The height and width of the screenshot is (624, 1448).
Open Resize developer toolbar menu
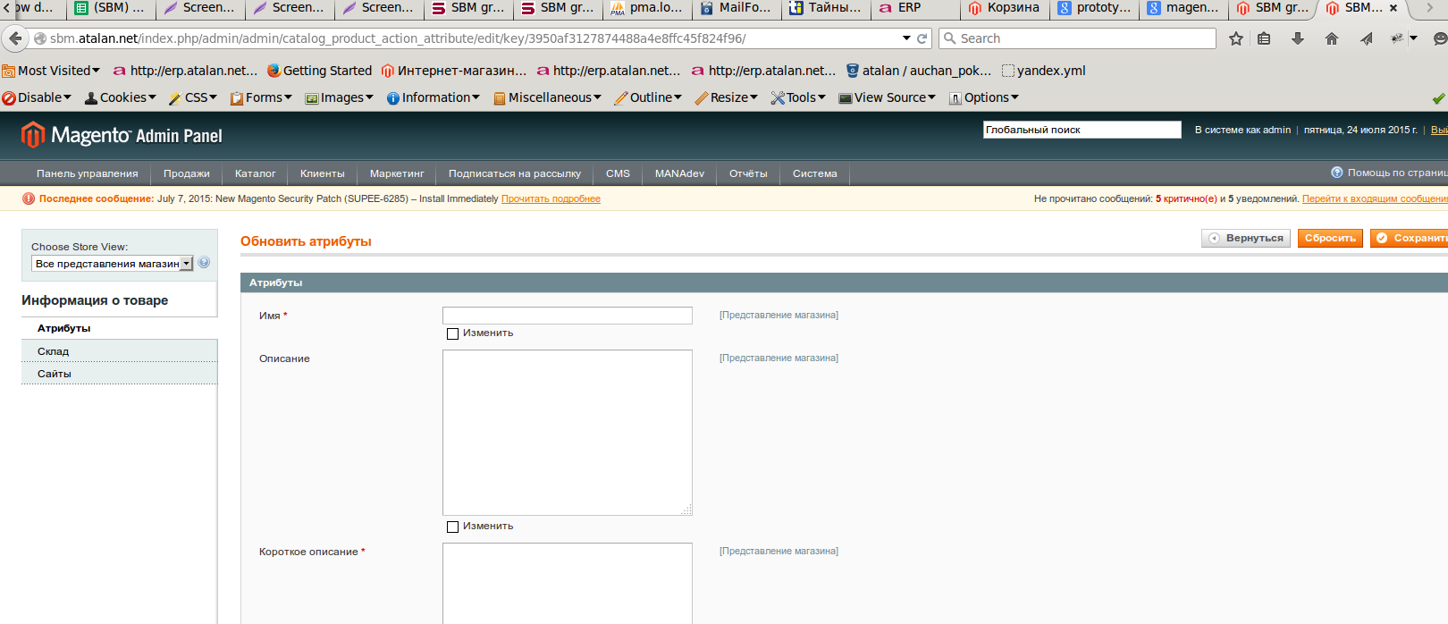pyautogui.click(x=727, y=97)
